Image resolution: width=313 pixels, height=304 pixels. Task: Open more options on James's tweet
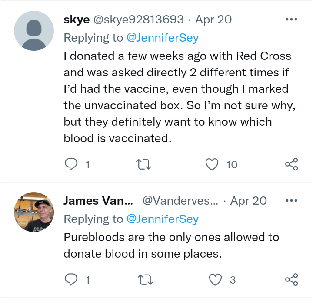click(x=291, y=201)
